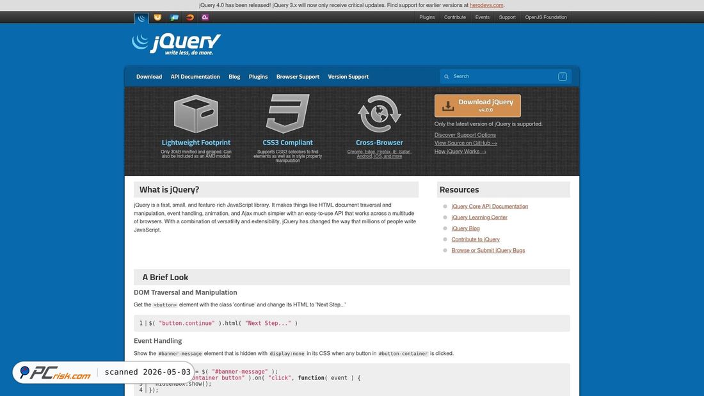704x396 pixels.
Task: Click Support in the top bar
Action: 508,17
